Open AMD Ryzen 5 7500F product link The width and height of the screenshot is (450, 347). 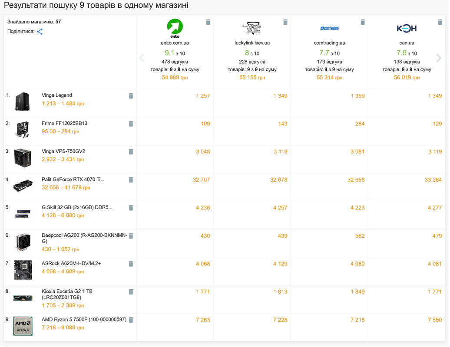[x=84, y=320]
